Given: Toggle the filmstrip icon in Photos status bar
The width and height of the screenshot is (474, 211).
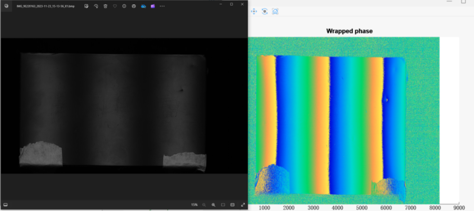Looking at the screenshot, I should [5, 205].
